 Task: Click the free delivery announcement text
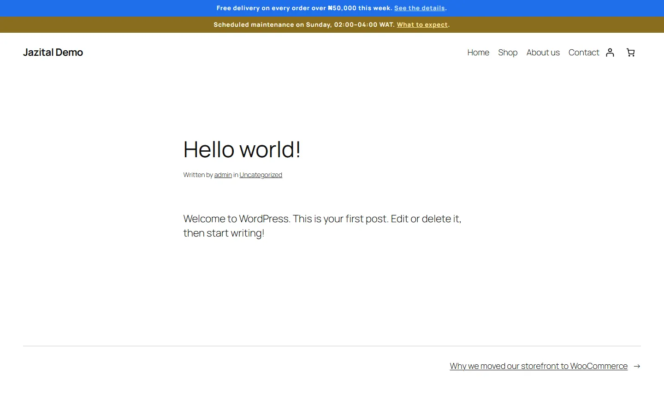(x=304, y=8)
